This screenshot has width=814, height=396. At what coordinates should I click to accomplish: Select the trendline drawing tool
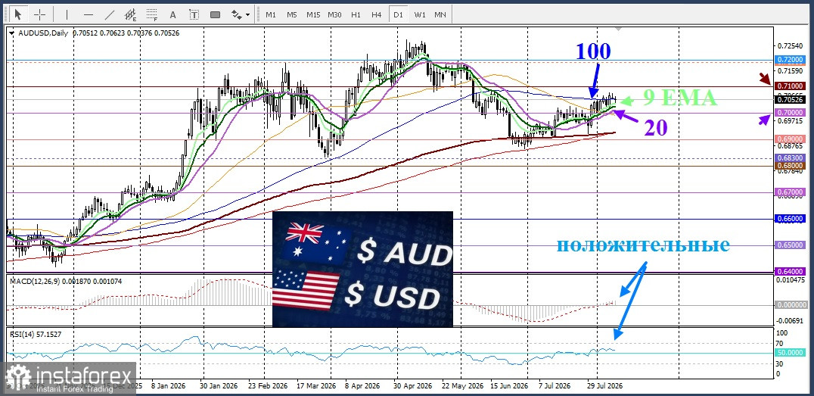tap(110, 14)
